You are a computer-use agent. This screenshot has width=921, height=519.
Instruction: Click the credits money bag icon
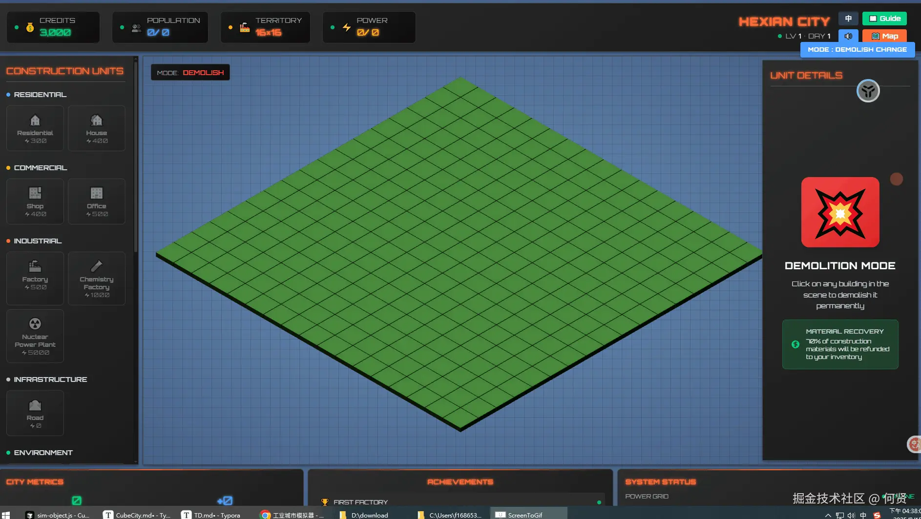coord(30,27)
